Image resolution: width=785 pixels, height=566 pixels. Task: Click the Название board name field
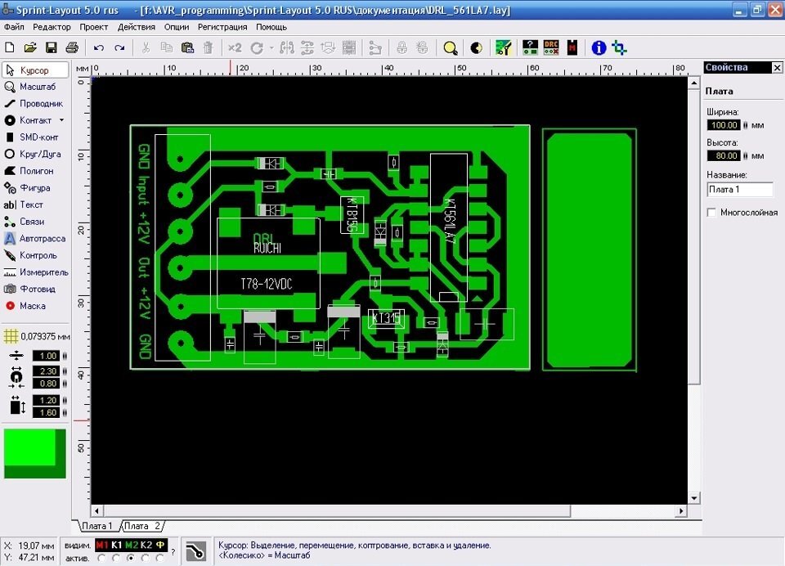[739, 190]
